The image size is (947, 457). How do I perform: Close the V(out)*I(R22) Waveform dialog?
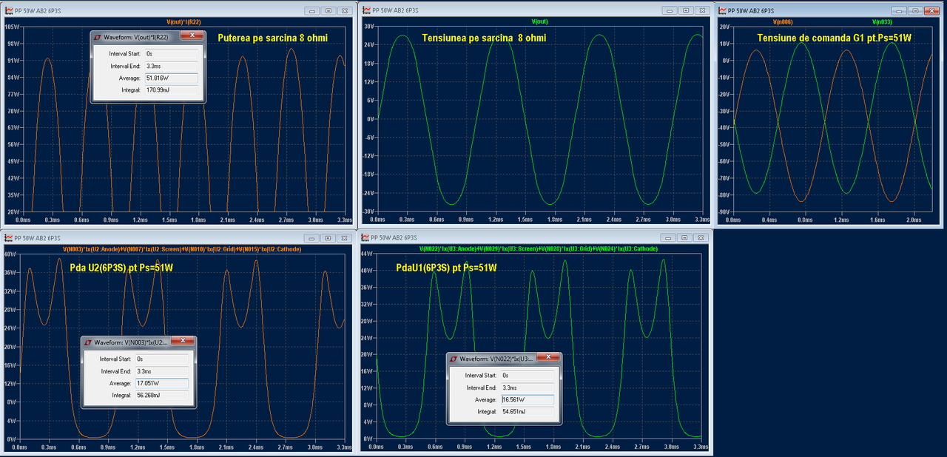tap(191, 35)
